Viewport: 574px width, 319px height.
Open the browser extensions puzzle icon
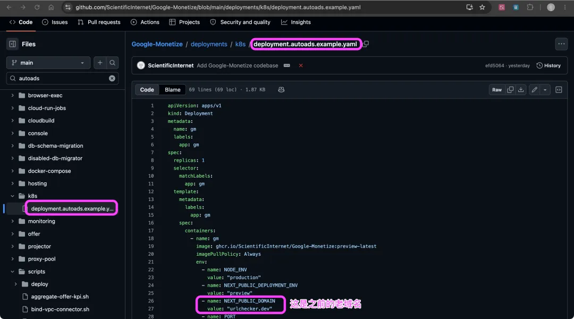[x=530, y=7]
